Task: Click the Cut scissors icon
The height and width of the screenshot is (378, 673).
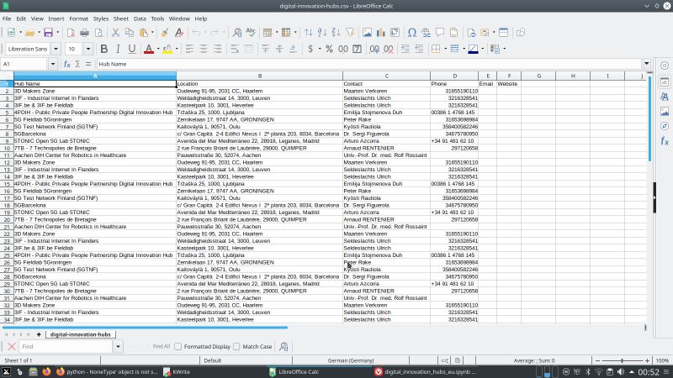Action: coord(115,33)
